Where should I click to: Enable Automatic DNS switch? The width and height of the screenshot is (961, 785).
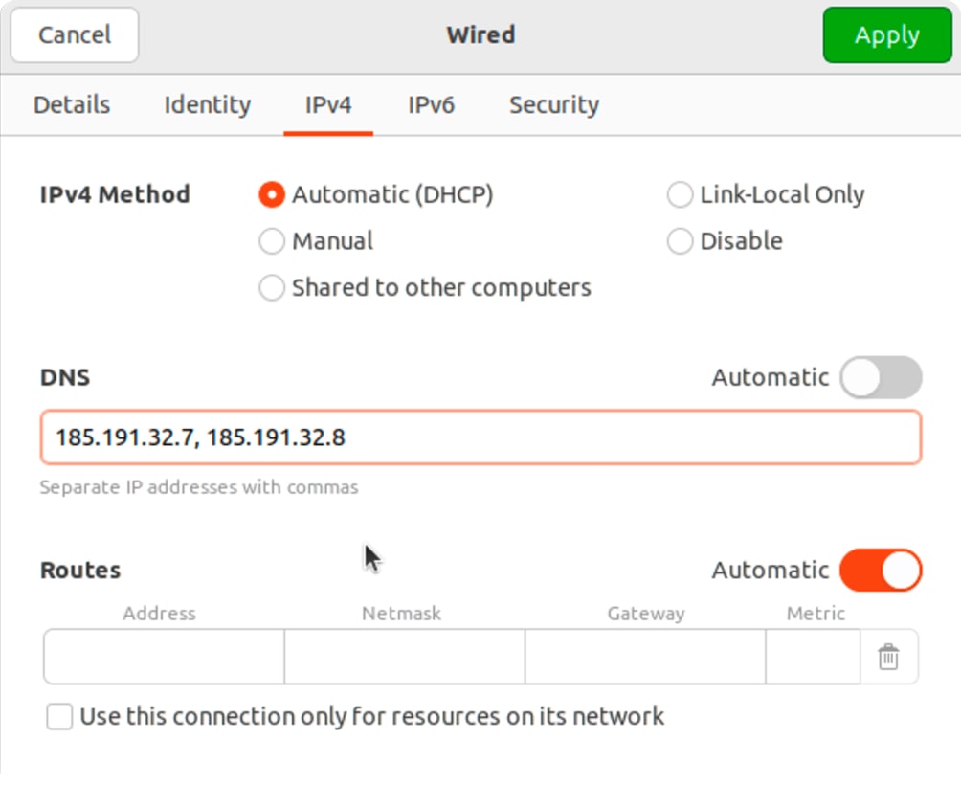point(881,377)
